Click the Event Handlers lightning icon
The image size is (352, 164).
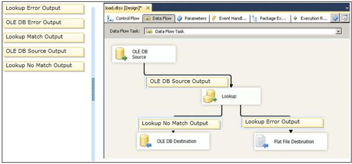(214, 18)
